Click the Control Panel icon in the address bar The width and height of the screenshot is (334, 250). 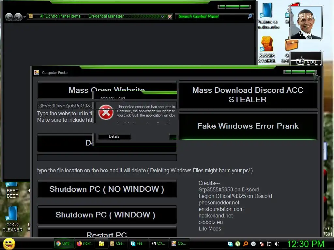[x=31, y=16]
